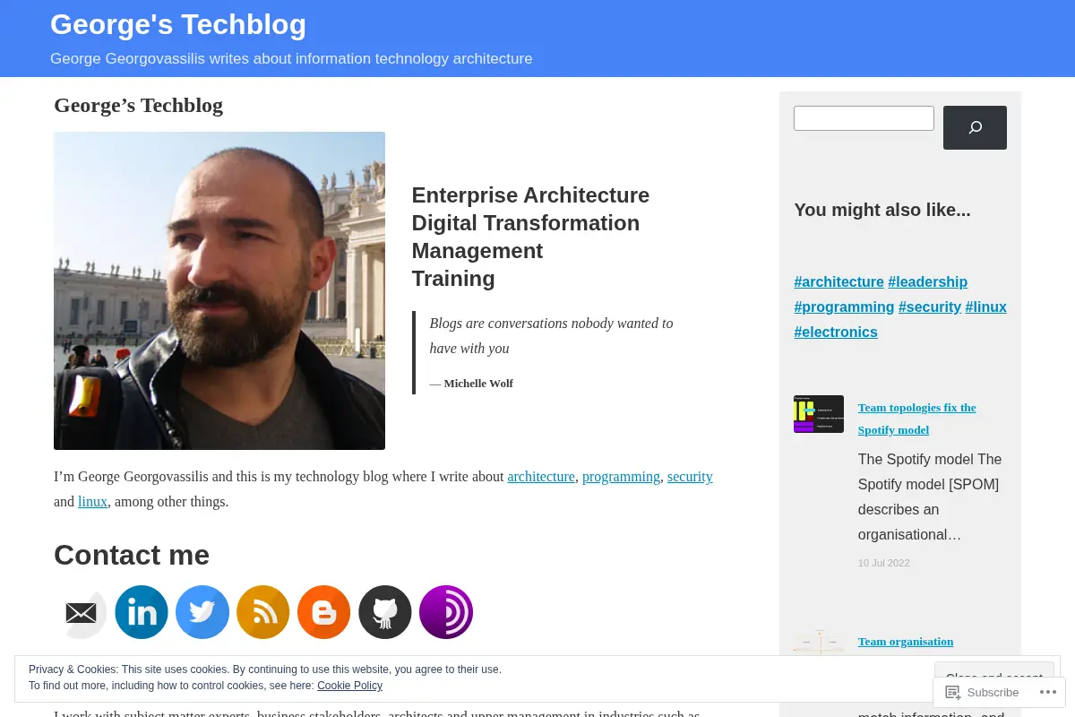The width and height of the screenshot is (1075, 717).
Task: Click the email envelope contact icon
Action: [82, 612]
